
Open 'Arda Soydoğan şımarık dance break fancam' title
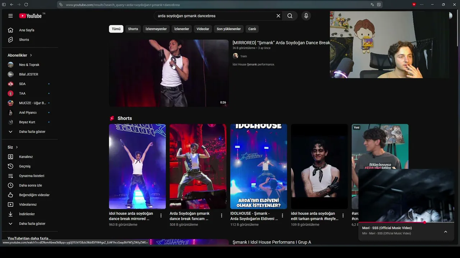[x=189, y=216]
